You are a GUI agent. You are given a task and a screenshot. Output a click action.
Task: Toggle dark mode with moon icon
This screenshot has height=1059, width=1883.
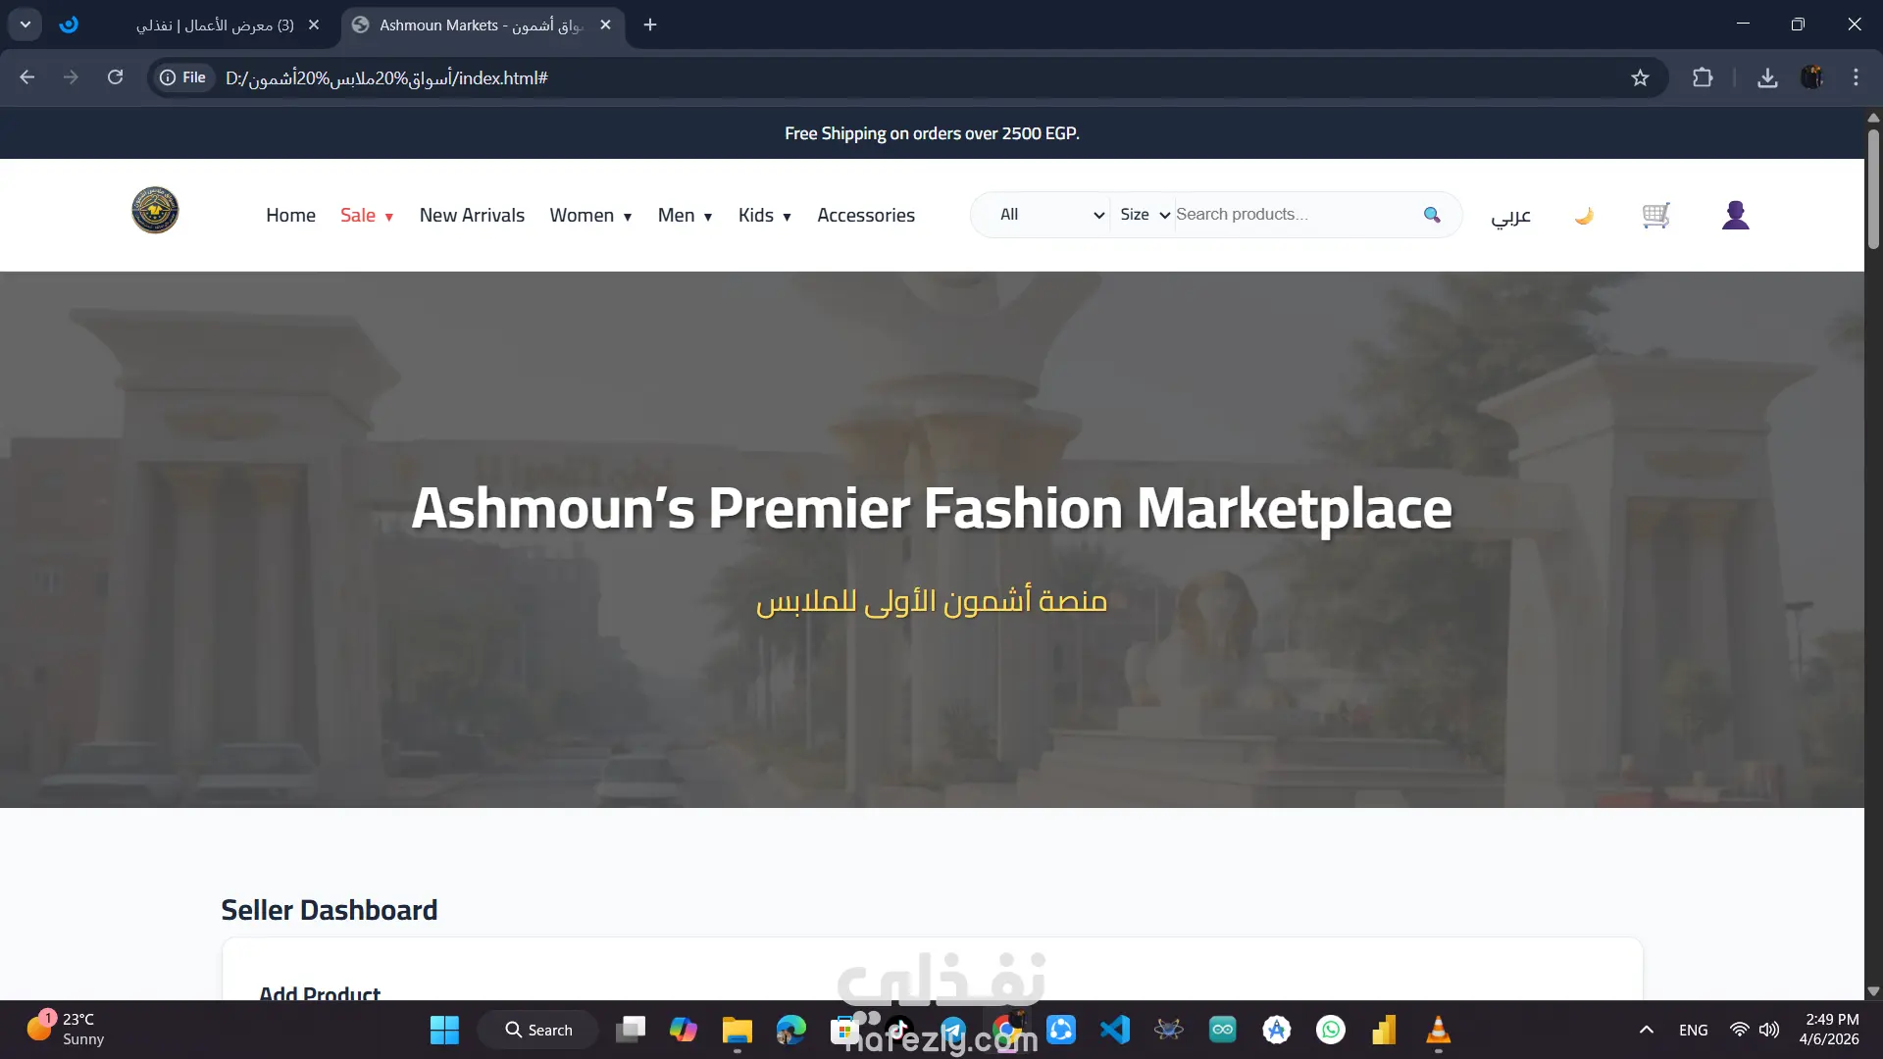pyautogui.click(x=1584, y=215)
